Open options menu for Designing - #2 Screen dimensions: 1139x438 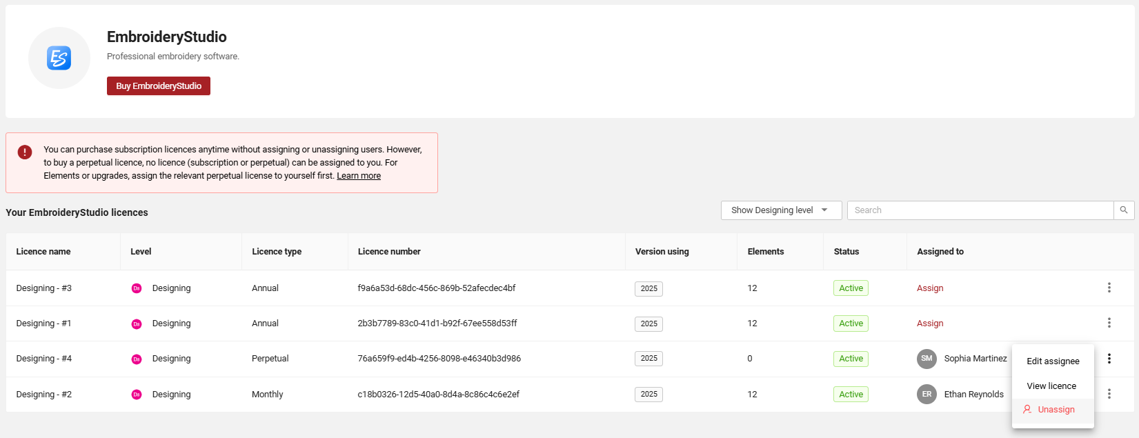point(1109,394)
